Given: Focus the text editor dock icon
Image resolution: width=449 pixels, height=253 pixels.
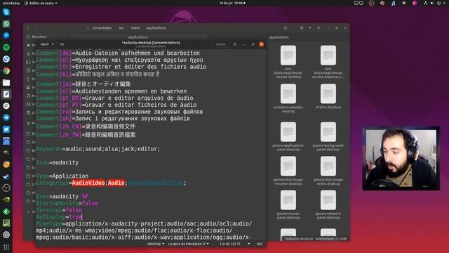Looking at the screenshot, I should (x=6, y=94).
